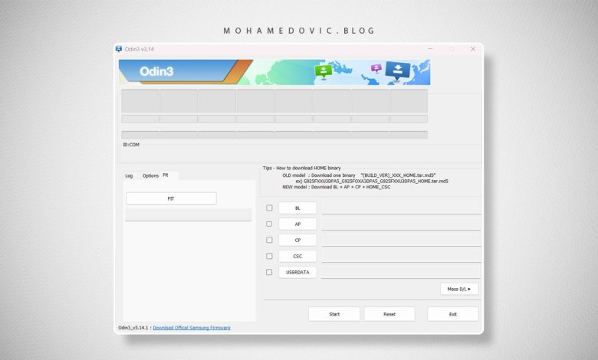
Task: Tick the BL checkbox
Action: tap(269, 208)
